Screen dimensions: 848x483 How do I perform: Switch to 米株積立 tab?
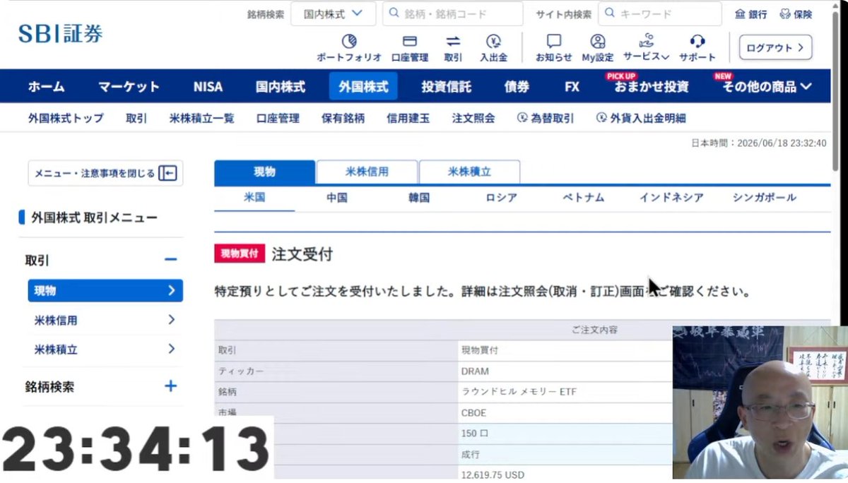[469, 172]
